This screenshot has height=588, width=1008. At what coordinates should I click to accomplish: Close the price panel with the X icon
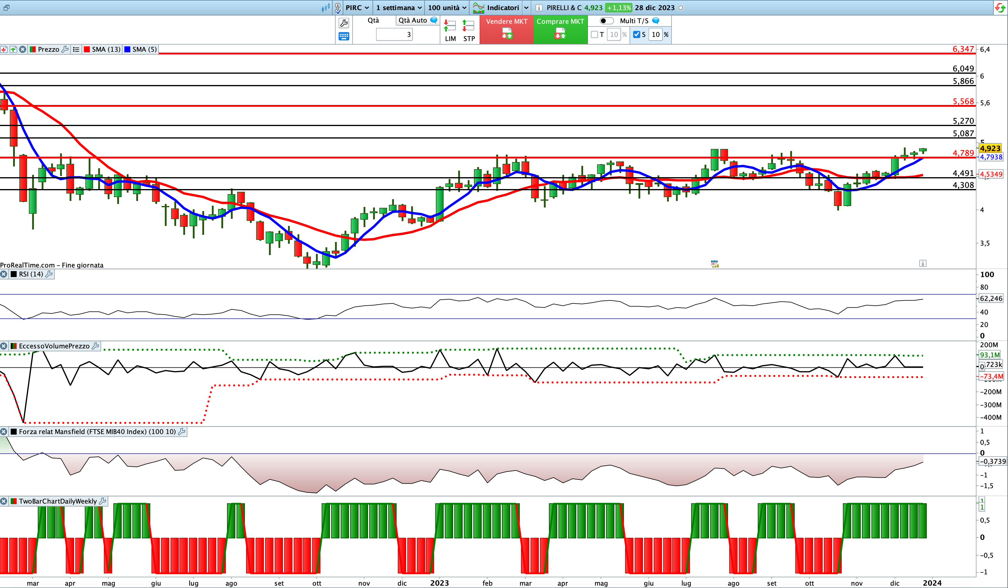coord(23,49)
